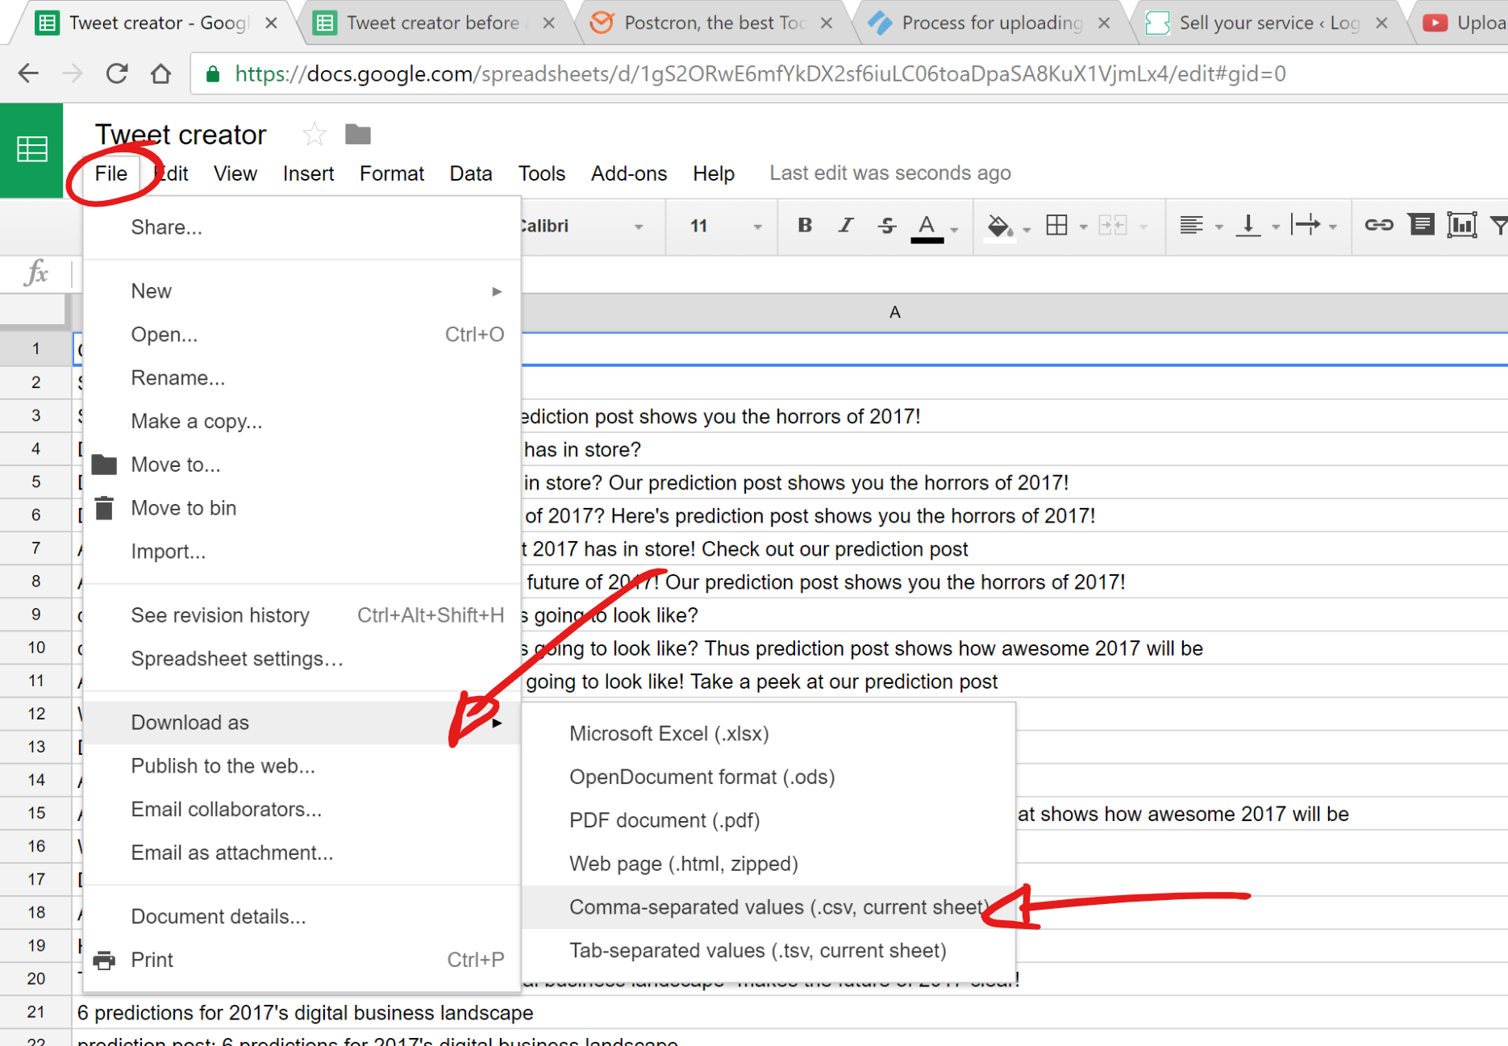This screenshot has width=1508, height=1046.
Task: Open See revision history
Action: coord(302,615)
